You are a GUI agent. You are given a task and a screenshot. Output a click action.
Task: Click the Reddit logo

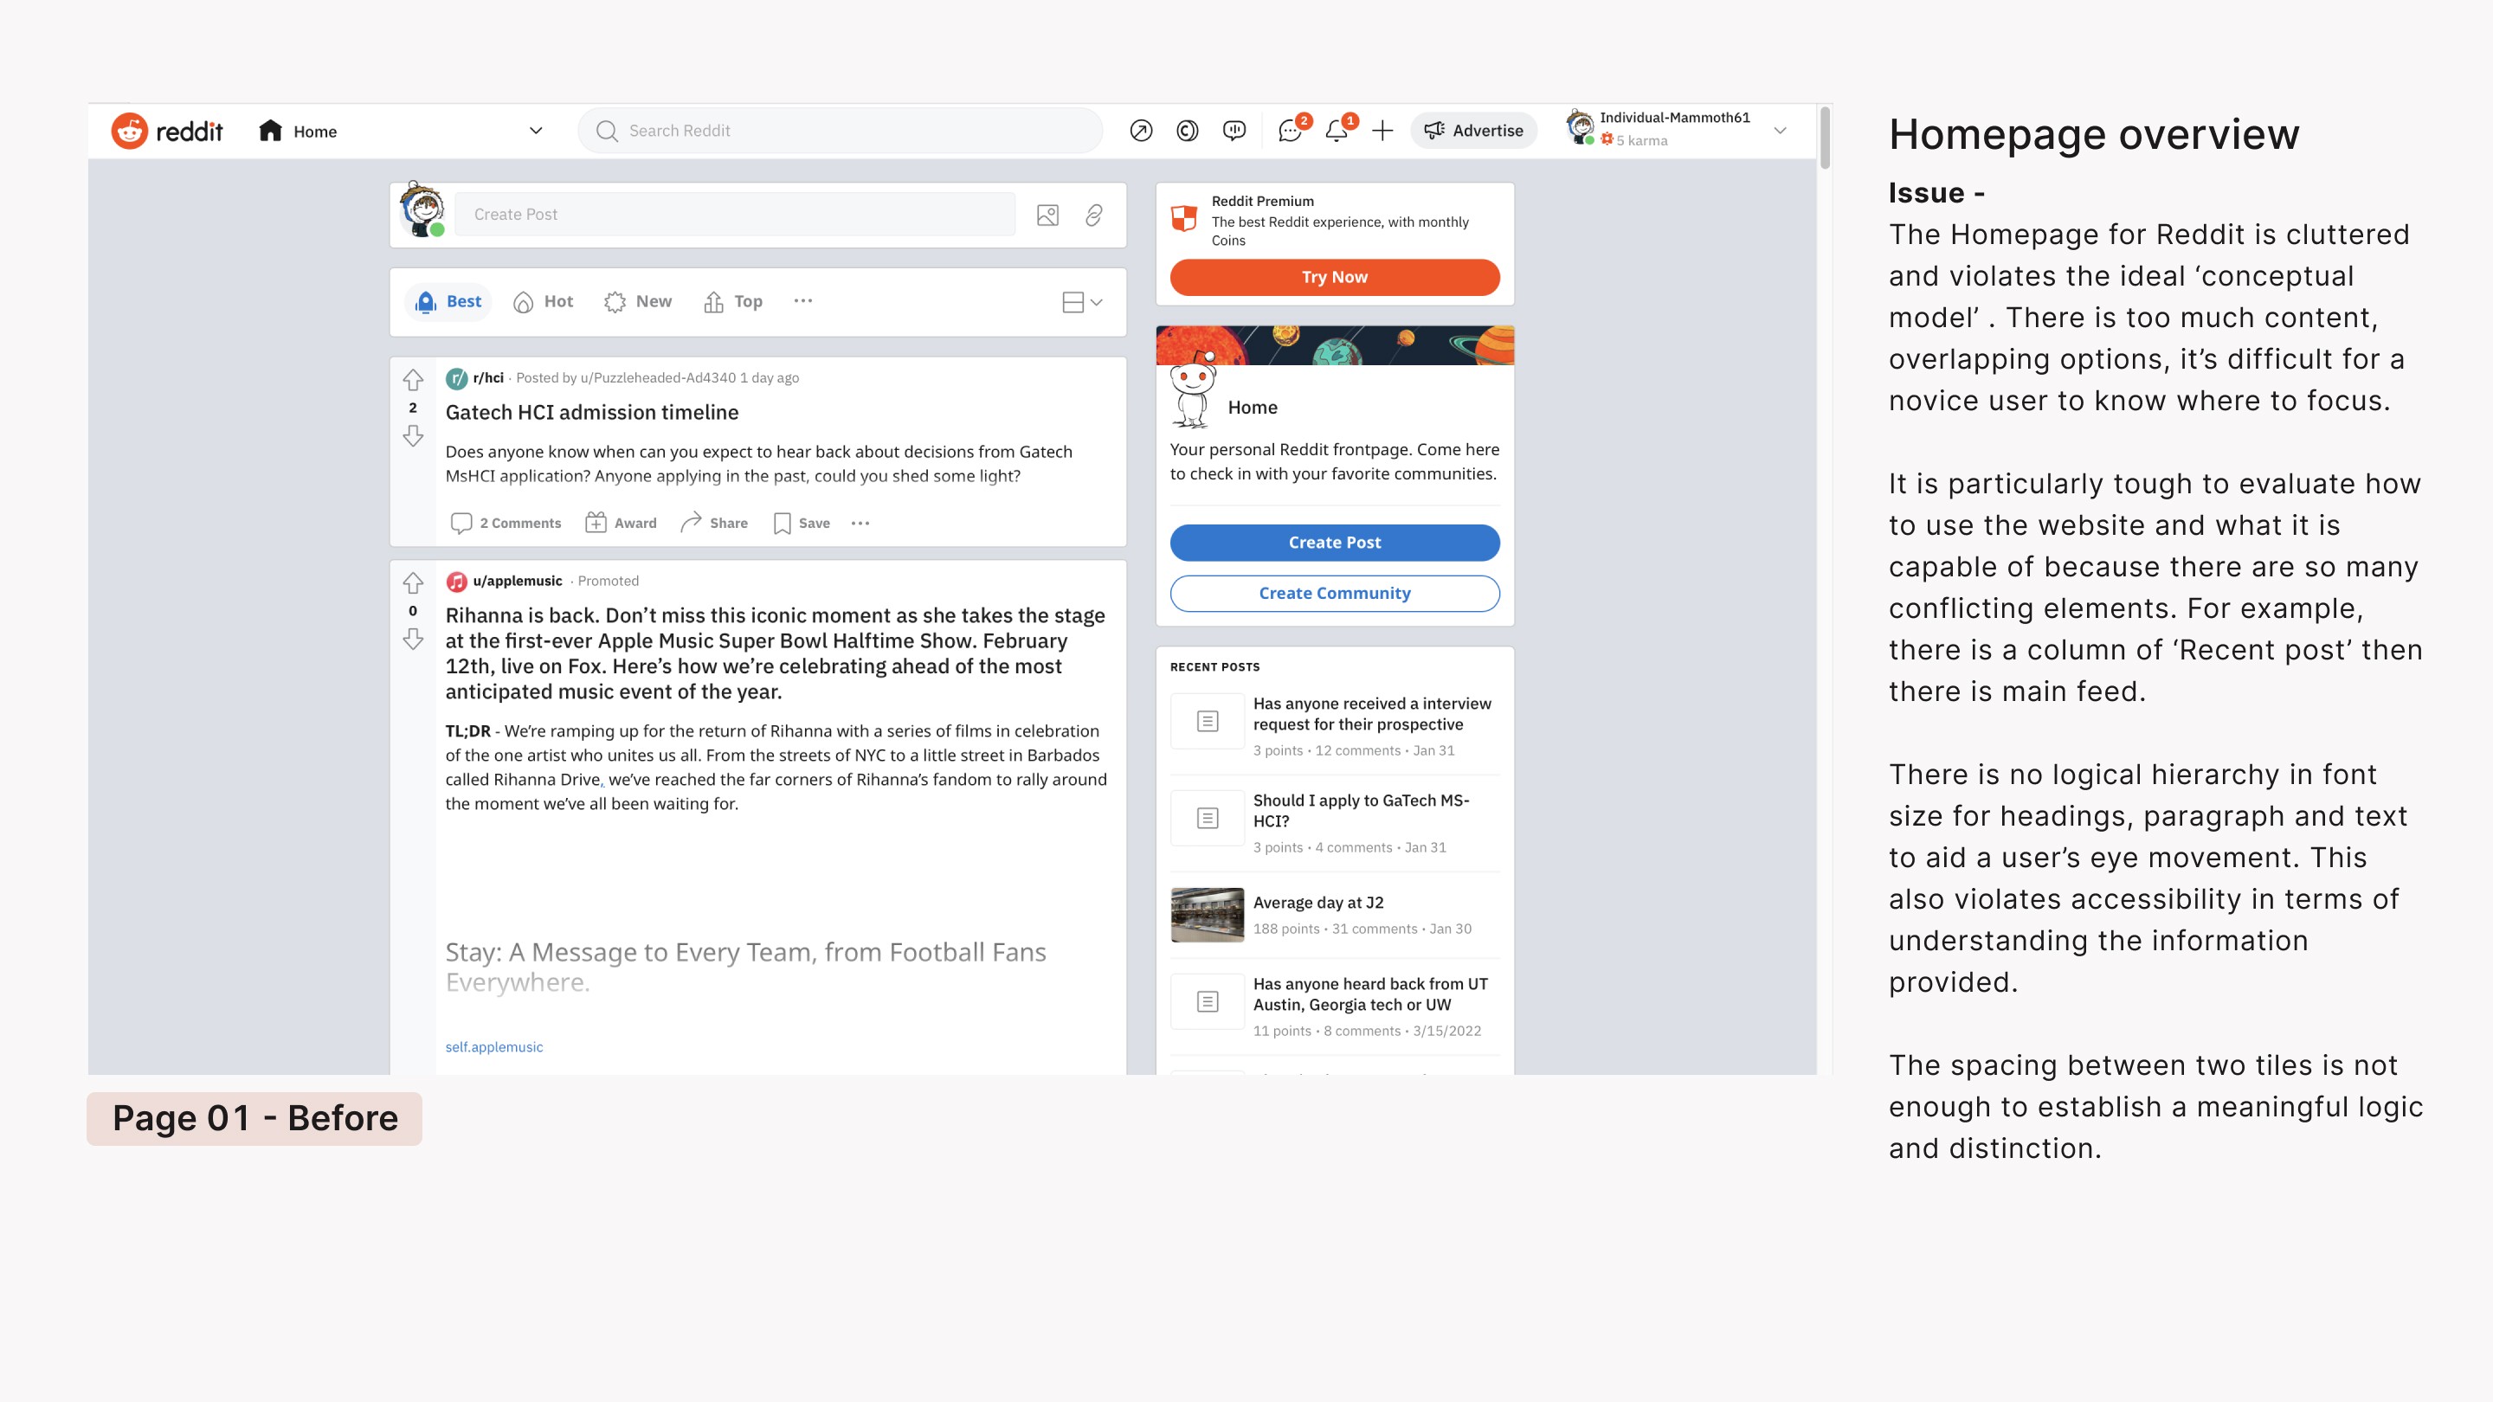(166, 131)
